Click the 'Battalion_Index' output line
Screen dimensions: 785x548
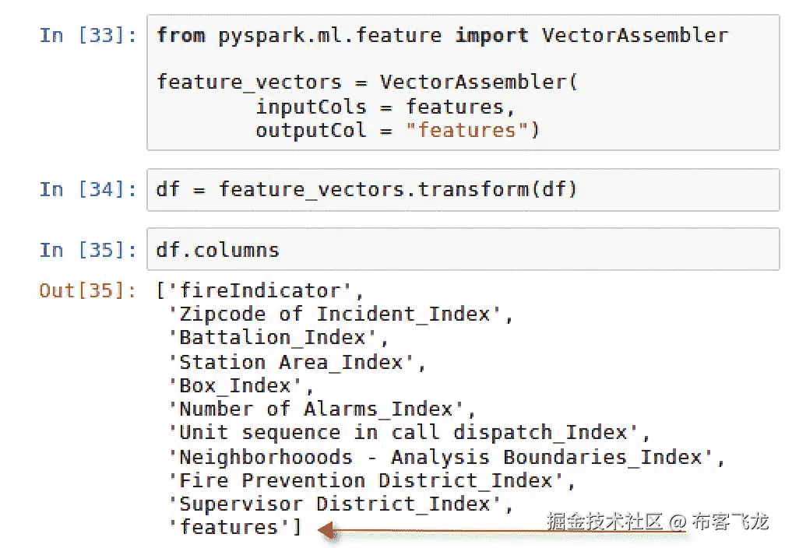(x=277, y=338)
